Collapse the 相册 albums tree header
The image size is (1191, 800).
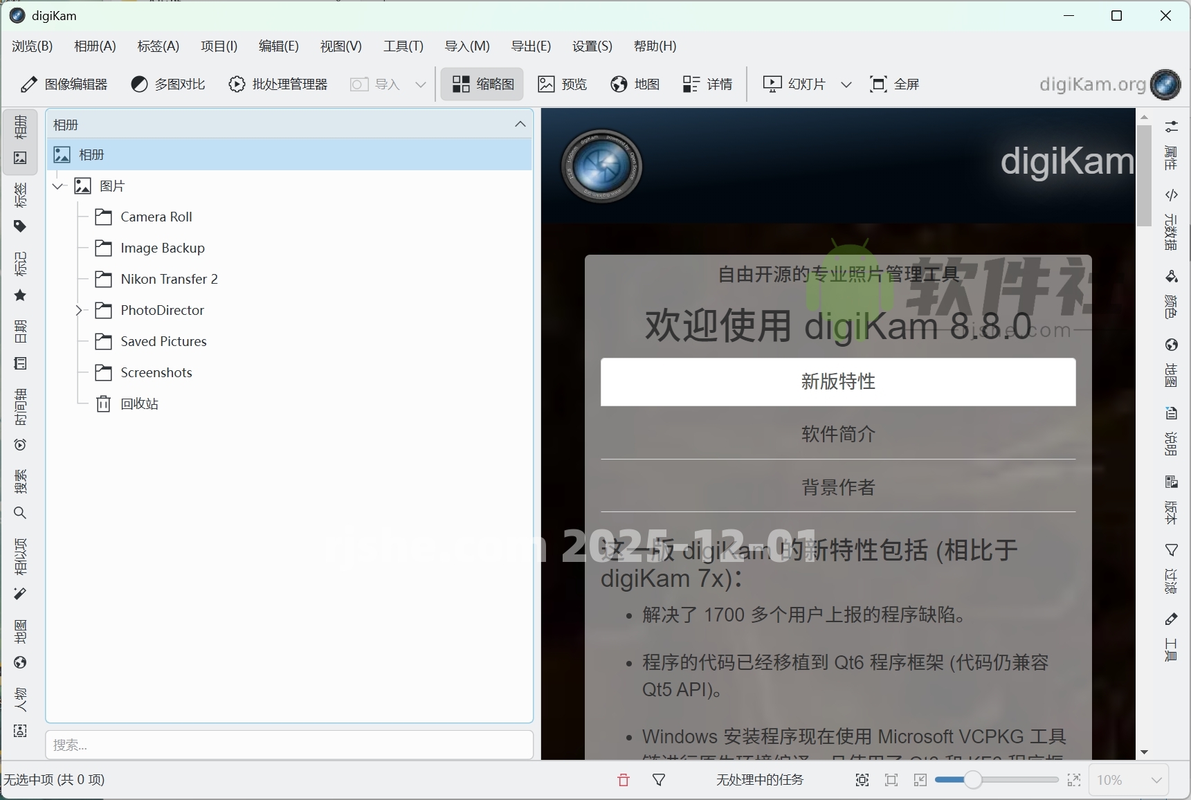[x=520, y=125]
